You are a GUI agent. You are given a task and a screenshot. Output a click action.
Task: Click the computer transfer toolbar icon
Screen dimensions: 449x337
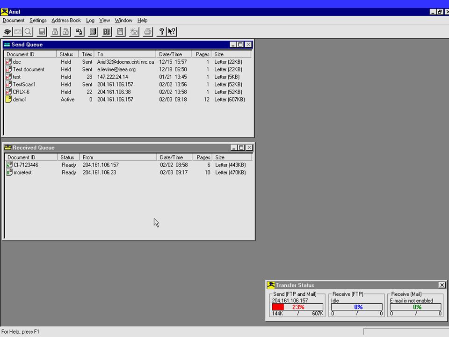point(80,31)
